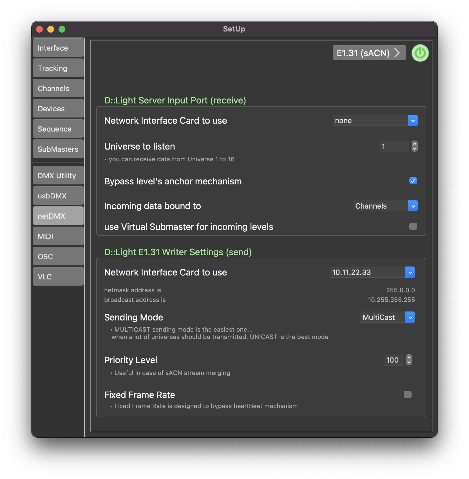
Task: Select the Devices sidebar tab
Action: [x=58, y=109]
